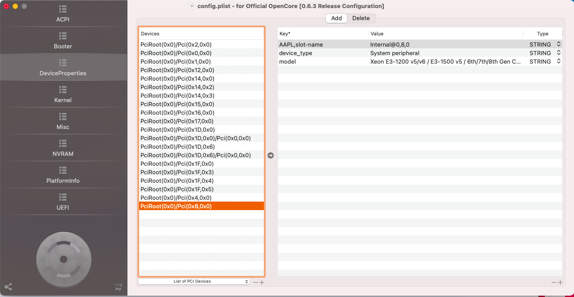Select highlighted device PciRoot(0x0)/Pci(0x8,0x0)
Viewport: 574px width, 297px height.
[202, 206]
